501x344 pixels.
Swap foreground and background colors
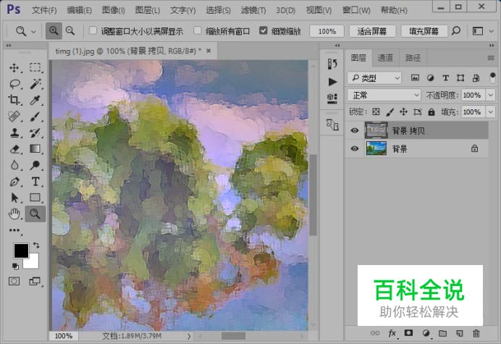tap(36, 246)
